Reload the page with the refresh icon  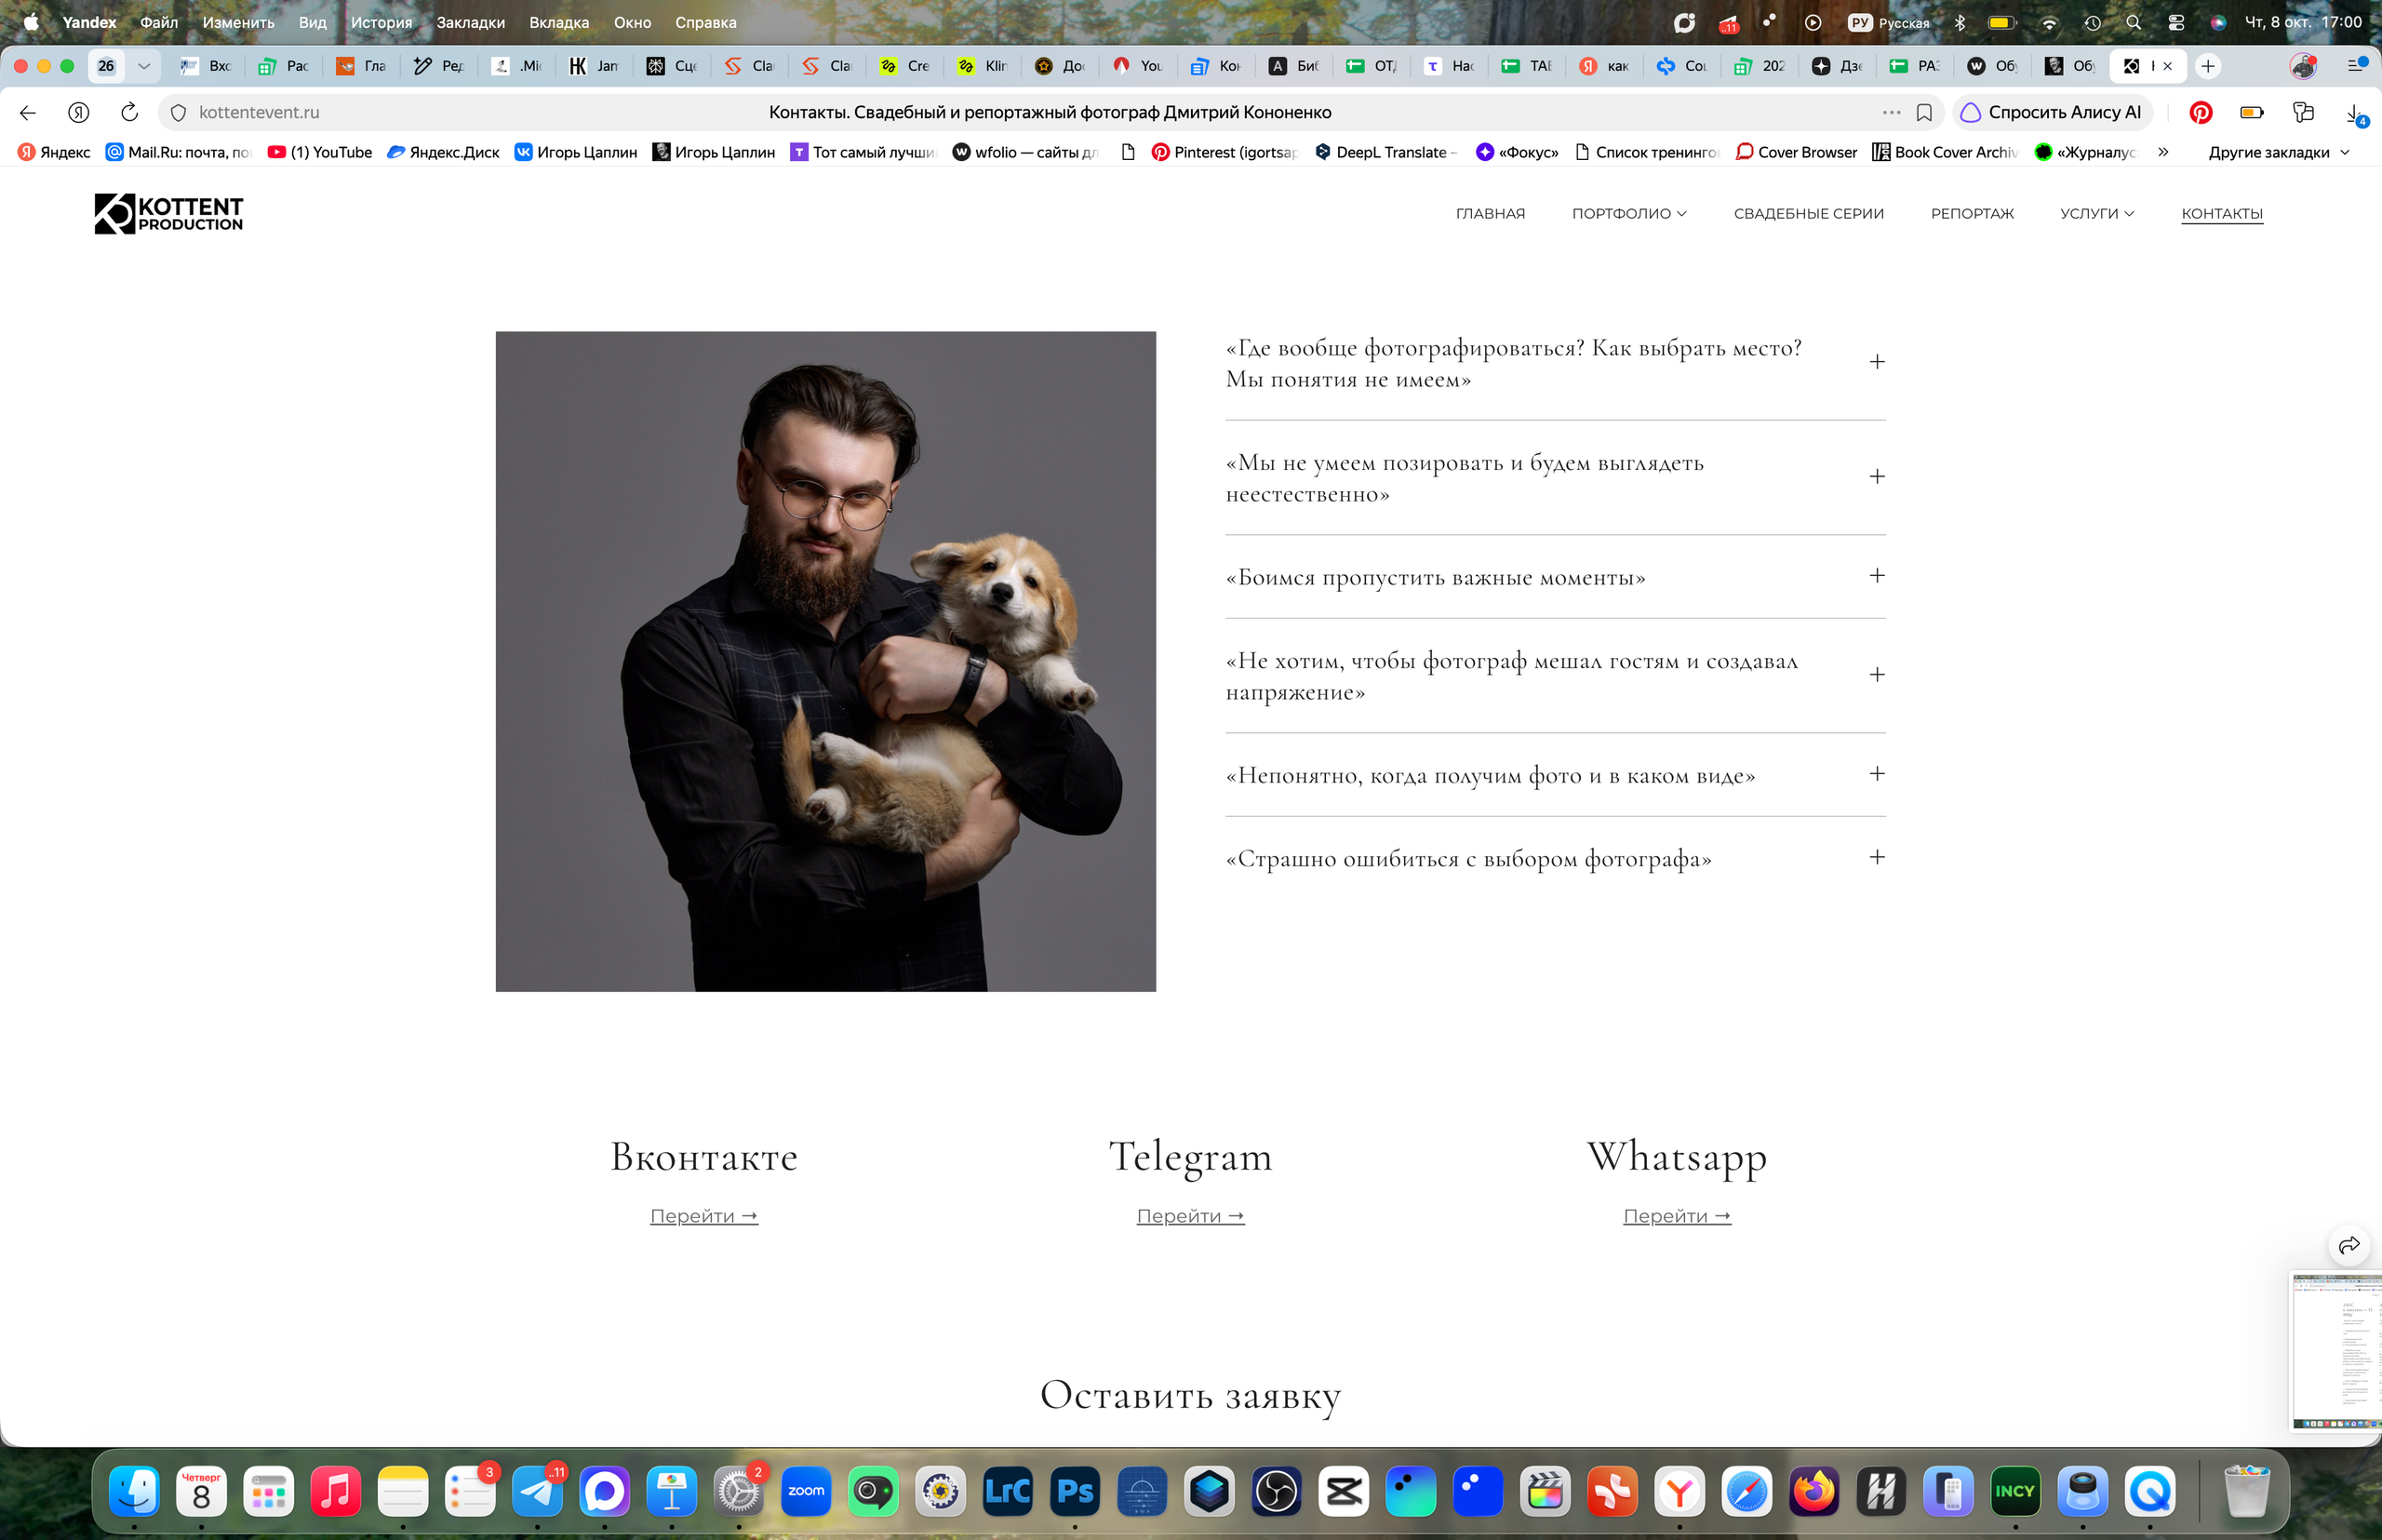tap(129, 112)
